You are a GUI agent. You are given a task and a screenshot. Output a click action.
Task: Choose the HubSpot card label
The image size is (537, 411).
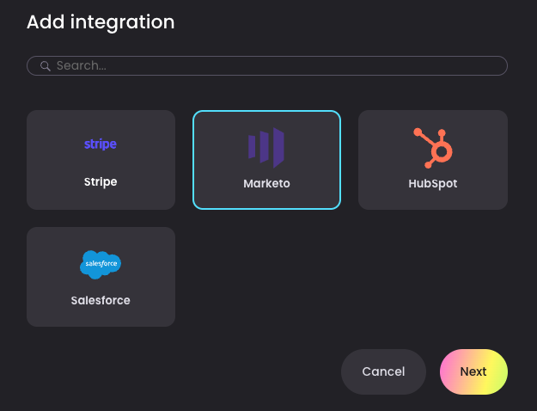[x=433, y=184]
